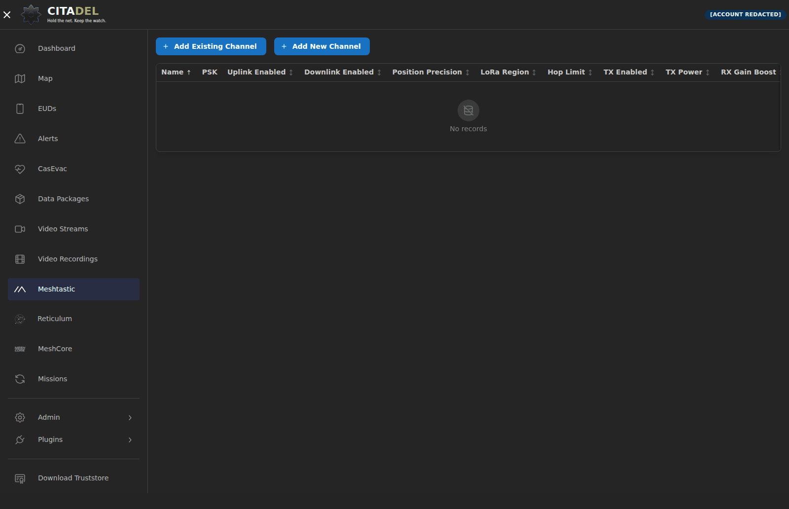Expand the Plugins submenu chevron
Screen dimensions: 789x509
[x=130, y=440]
